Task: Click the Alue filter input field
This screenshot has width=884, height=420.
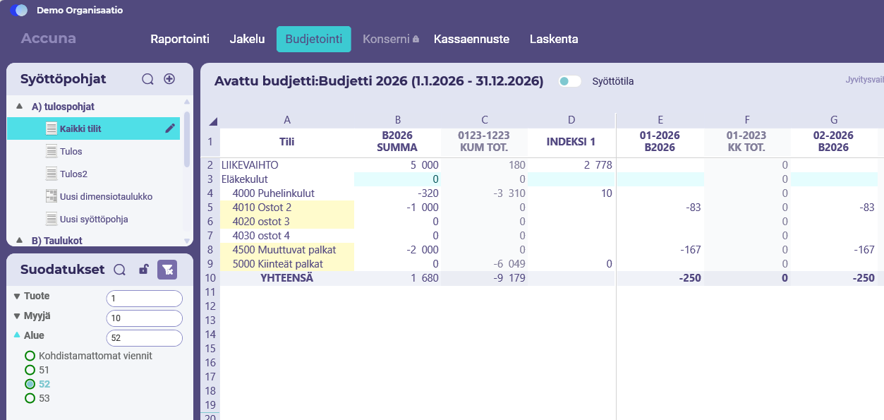Action: [x=145, y=338]
